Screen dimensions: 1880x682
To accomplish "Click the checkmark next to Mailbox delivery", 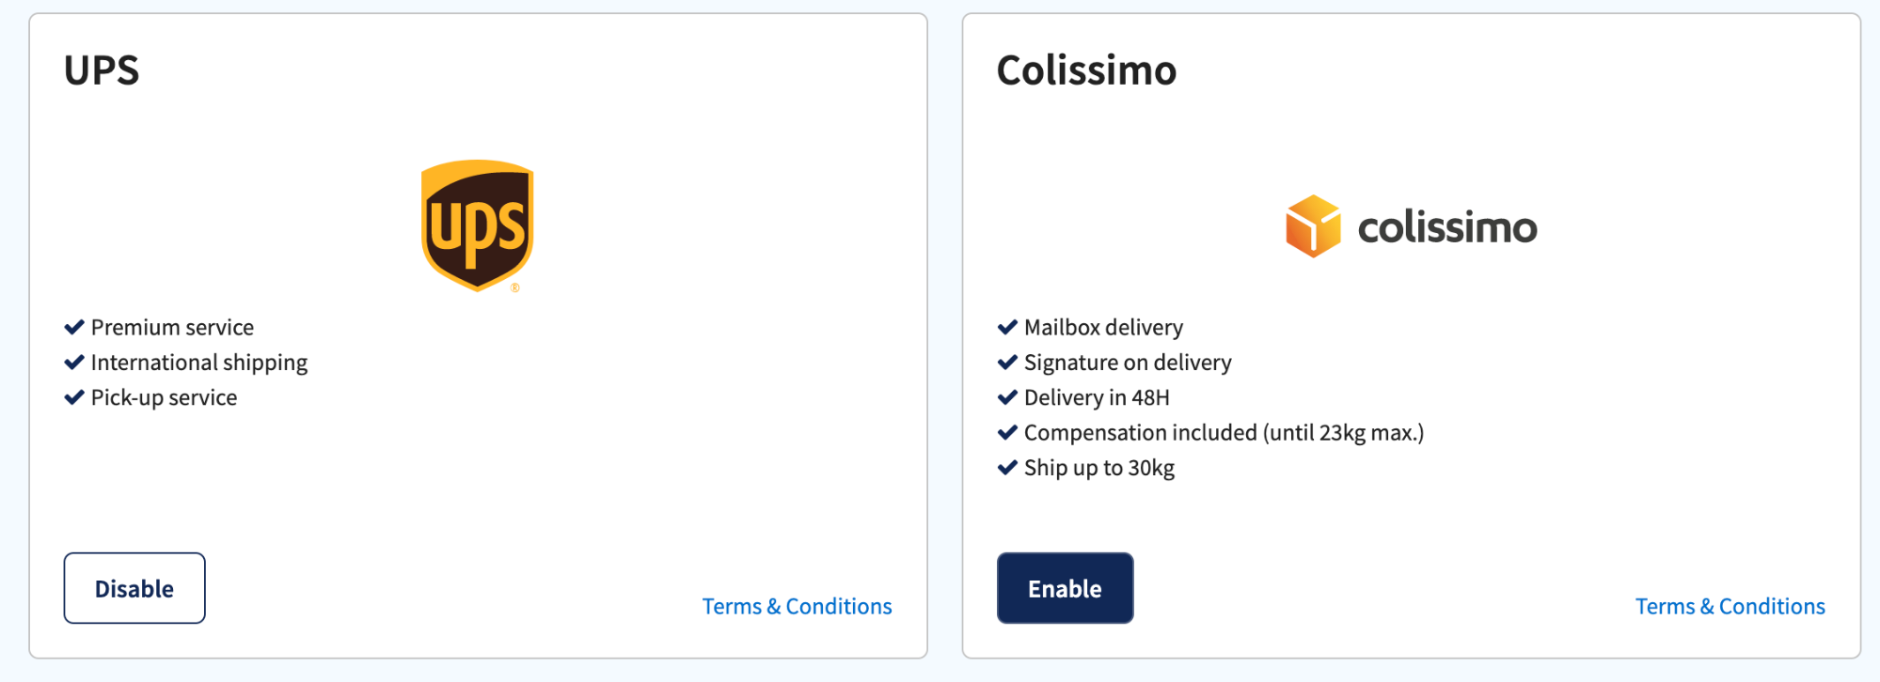I will pyautogui.click(x=1006, y=327).
